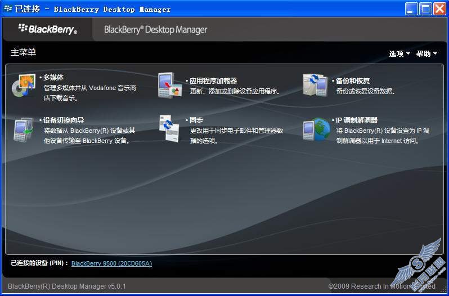This screenshot has width=449, height=296.
Task: Click the 备份和恢复 server icon
Action: pyautogui.click(x=315, y=85)
